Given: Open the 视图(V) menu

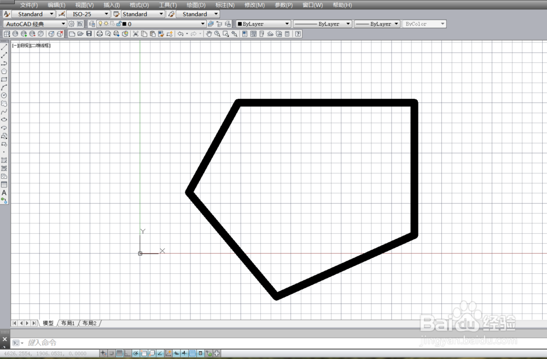Looking at the screenshot, I should tap(84, 5).
